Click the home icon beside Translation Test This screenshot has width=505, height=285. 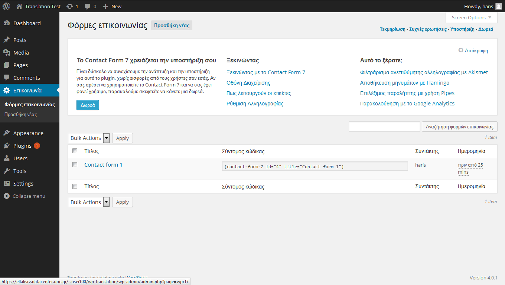(x=19, y=6)
